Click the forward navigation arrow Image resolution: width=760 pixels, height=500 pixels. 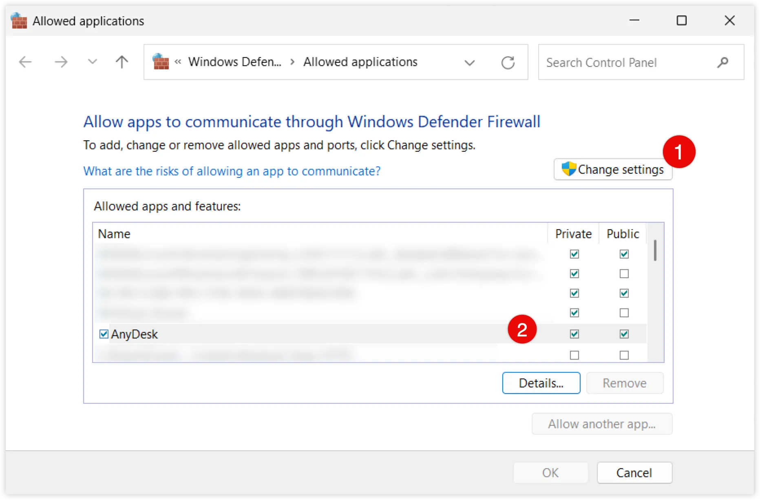61,62
